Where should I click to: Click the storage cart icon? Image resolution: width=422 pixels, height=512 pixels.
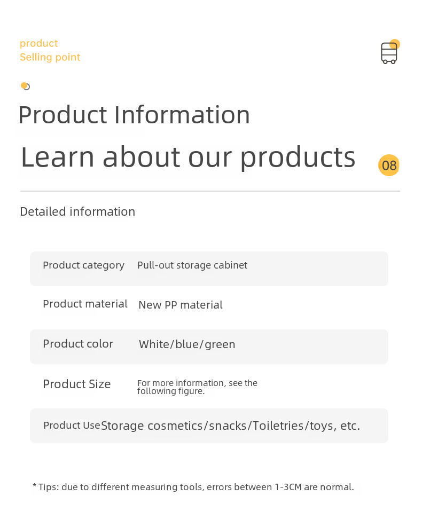click(x=389, y=53)
